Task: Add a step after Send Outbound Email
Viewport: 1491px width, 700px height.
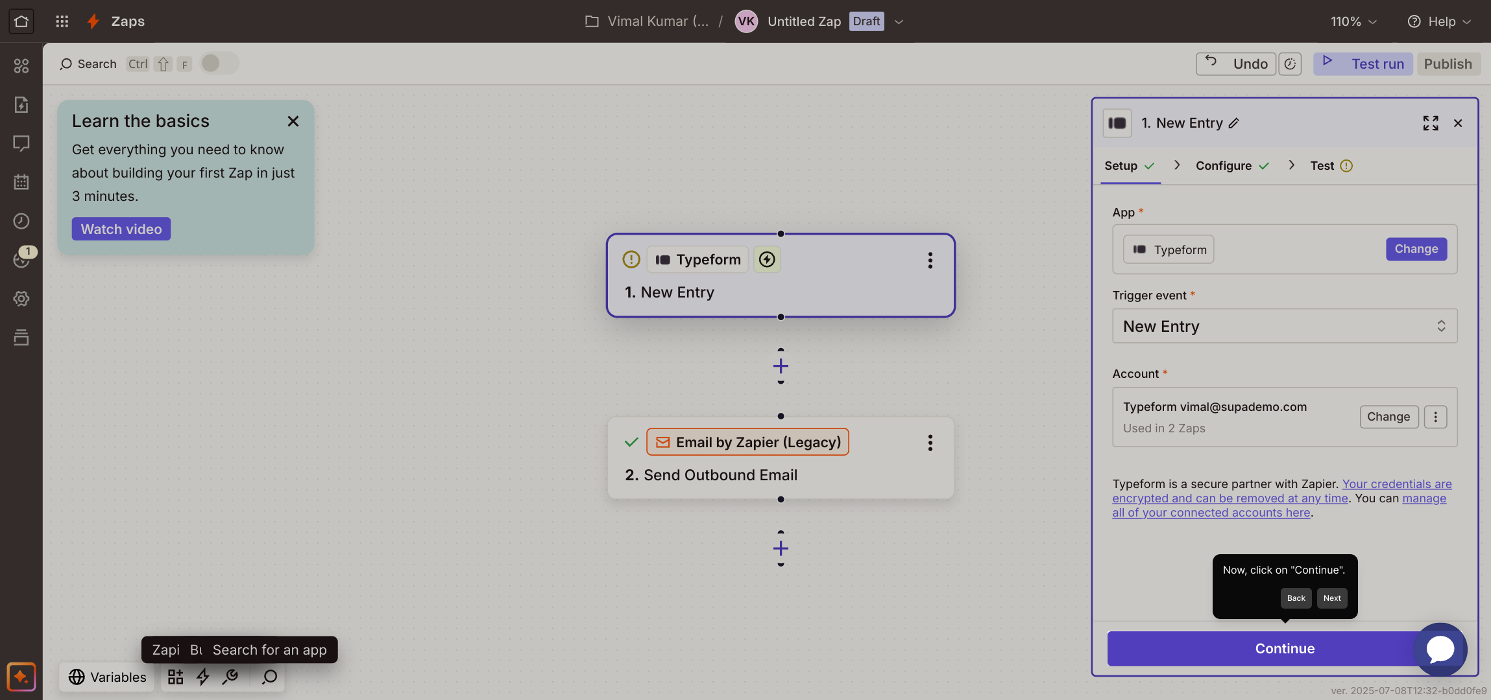Action: click(781, 548)
